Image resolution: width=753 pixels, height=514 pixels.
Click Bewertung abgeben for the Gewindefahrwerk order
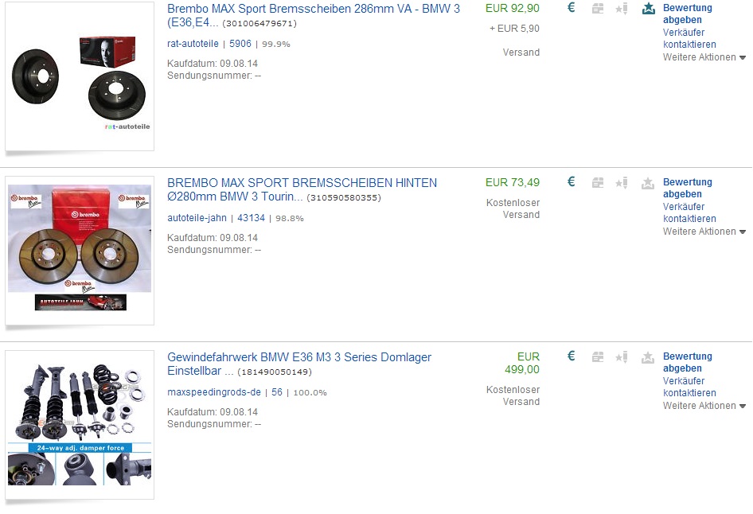(687, 362)
